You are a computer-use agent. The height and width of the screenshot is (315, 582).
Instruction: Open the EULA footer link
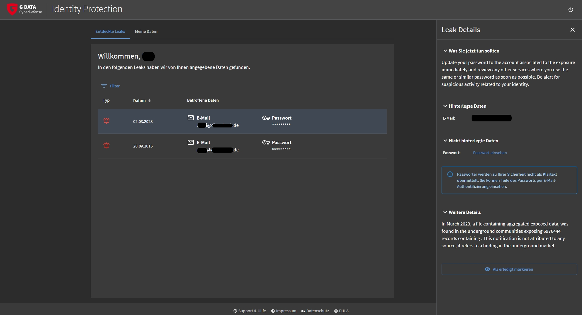pyautogui.click(x=341, y=311)
